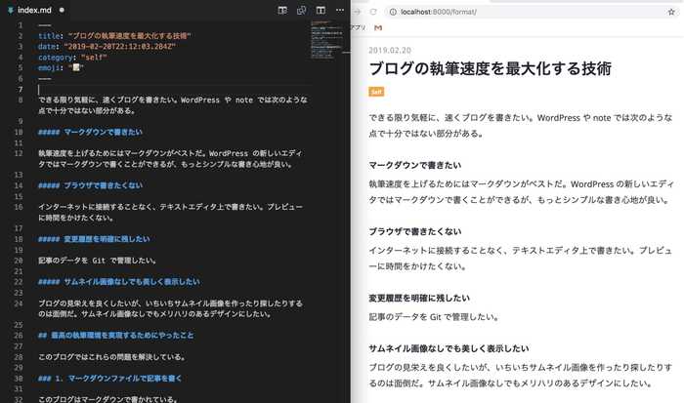Screen dimensions: 684x403
Task: Click the heading ブラウザで書きたくない in browser
Action: (415, 231)
